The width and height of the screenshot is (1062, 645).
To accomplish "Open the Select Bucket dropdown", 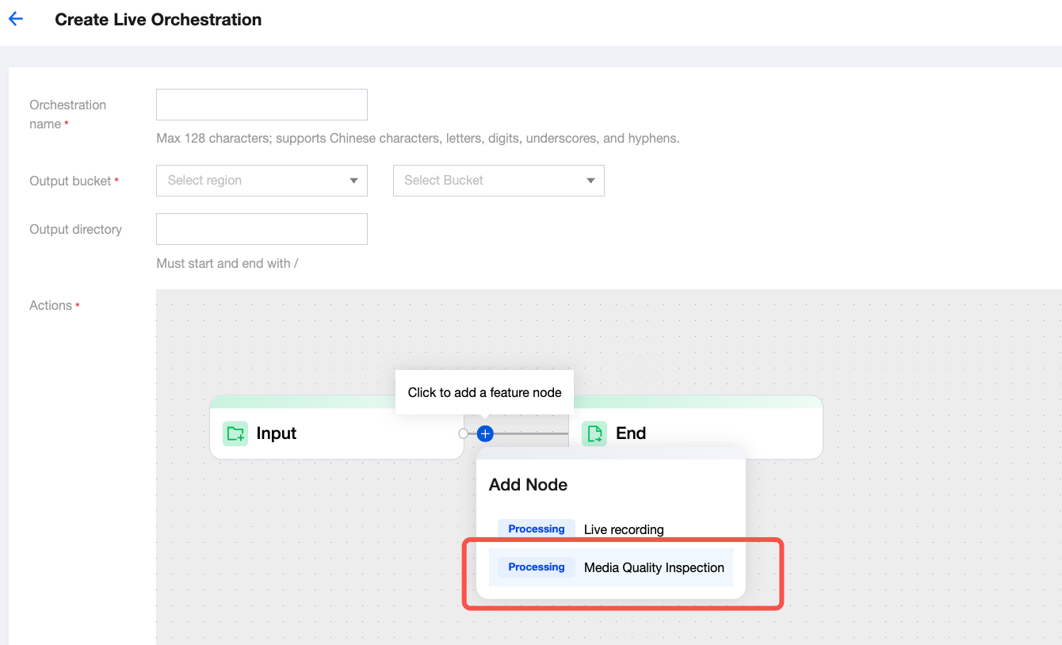I will tap(499, 181).
